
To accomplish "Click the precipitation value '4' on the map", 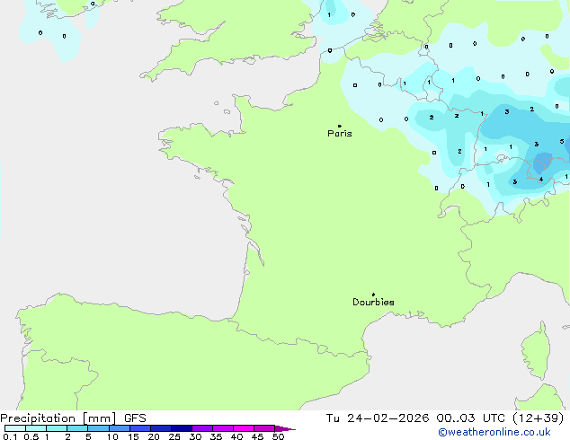I will tap(541, 180).
